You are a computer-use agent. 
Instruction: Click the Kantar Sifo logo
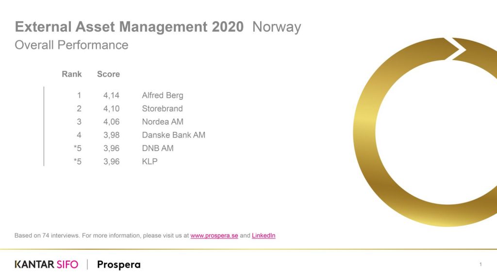46,264
